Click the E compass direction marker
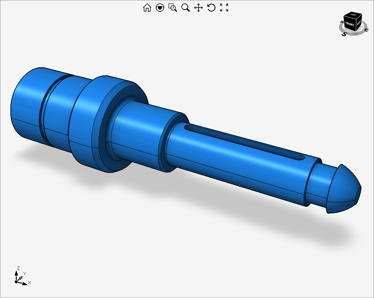Image resolution: width=374 pixels, height=298 pixels. coord(367,30)
